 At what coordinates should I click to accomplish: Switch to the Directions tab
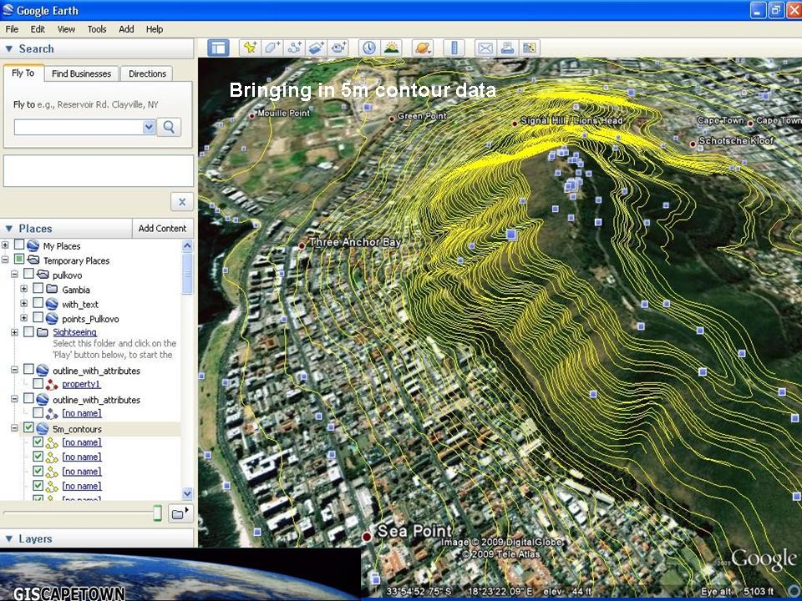[147, 73]
